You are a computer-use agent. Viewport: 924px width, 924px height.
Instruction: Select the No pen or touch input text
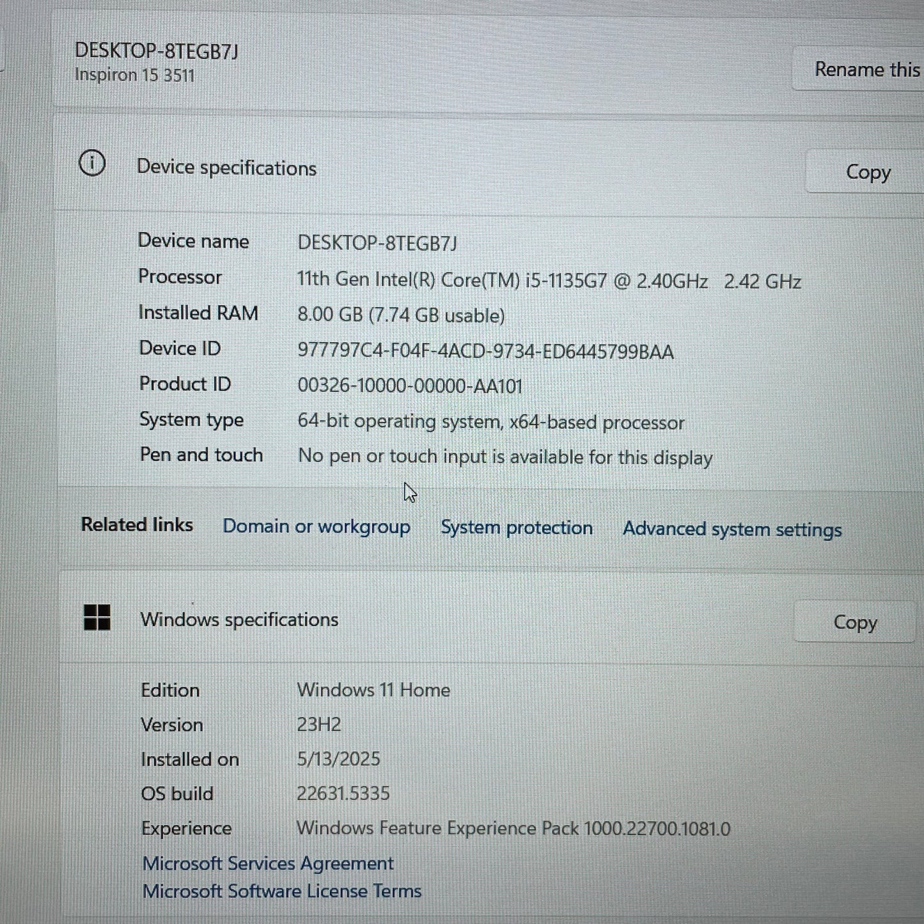[x=505, y=457]
